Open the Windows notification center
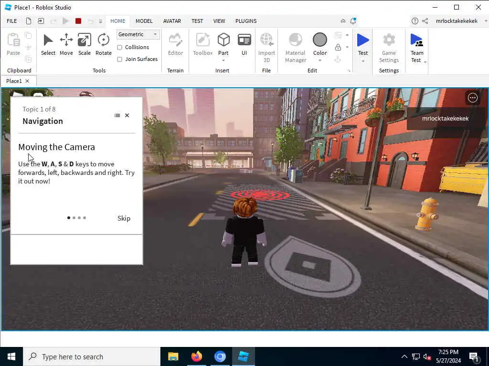Viewport: 489px width, 366px height. [x=474, y=356]
